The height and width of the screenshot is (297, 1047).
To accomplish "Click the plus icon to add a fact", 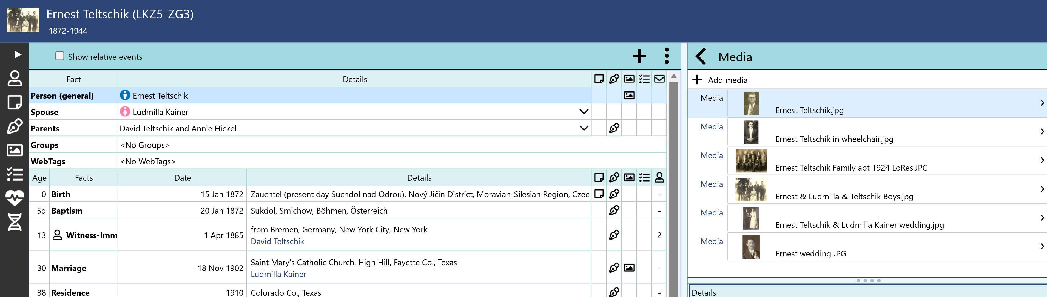I will (639, 56).
